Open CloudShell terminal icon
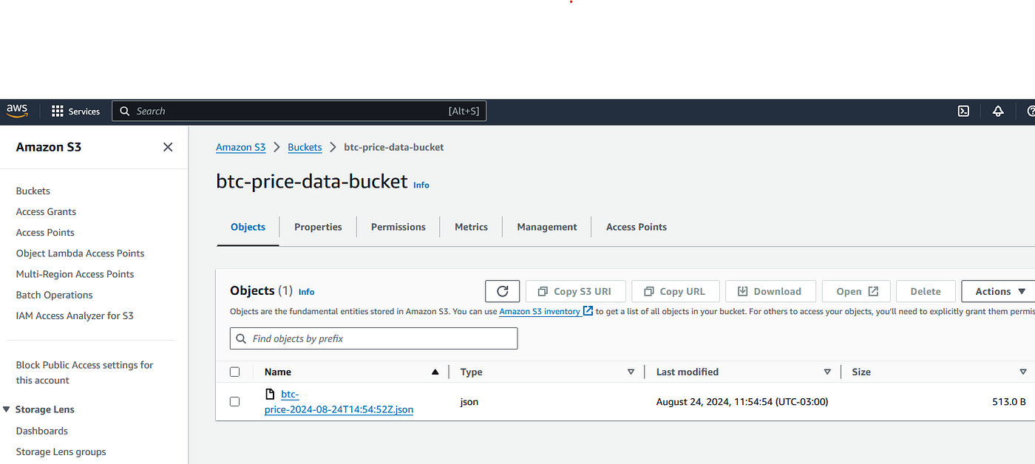Viewport: 1035px width, 464px height. [963, 111]
